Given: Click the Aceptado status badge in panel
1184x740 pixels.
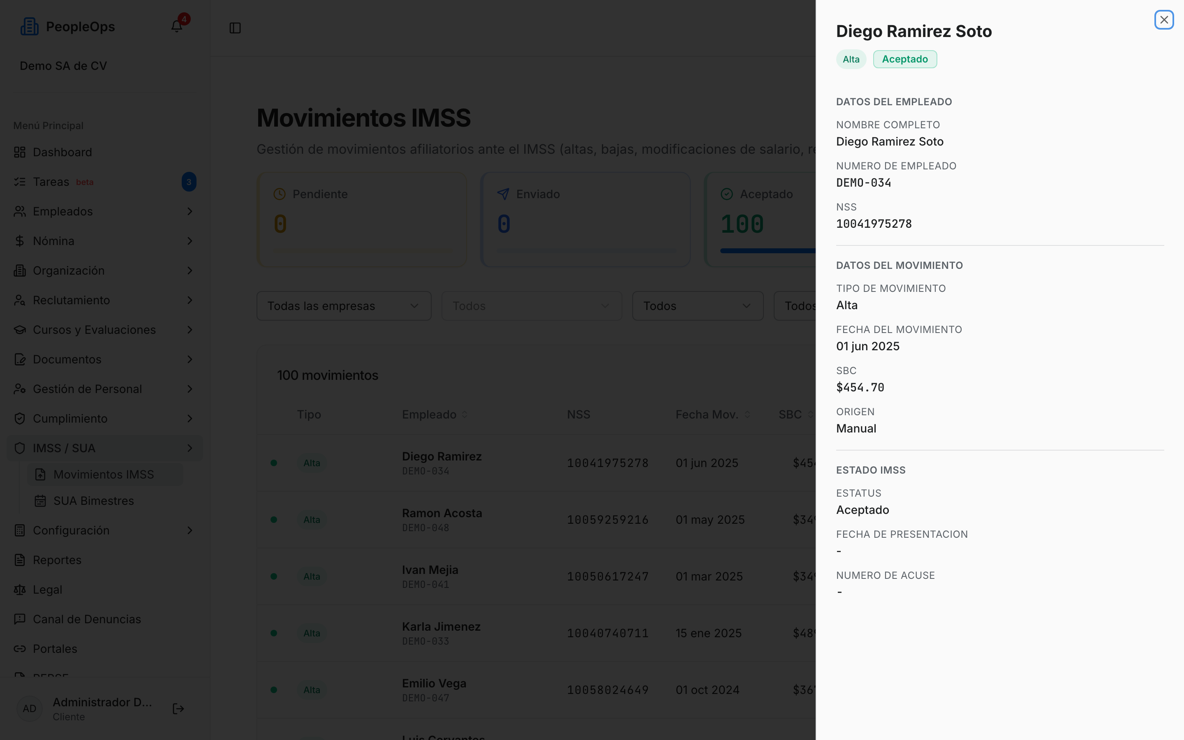Looking at the screenshot, I should 904,59.
